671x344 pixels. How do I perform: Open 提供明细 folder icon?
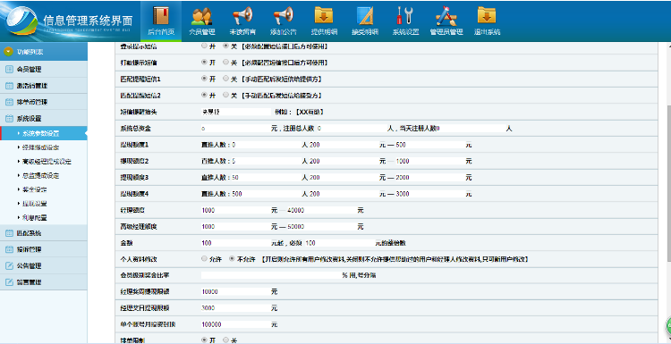[324, 16]
